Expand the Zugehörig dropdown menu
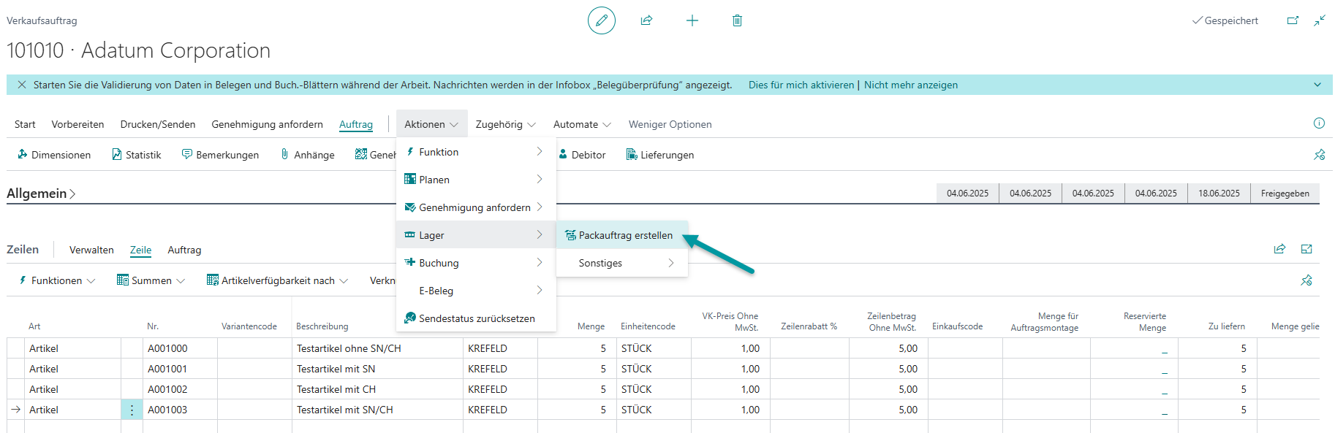1335x433 pixels. pyautogui.click(x=505, y=124)
